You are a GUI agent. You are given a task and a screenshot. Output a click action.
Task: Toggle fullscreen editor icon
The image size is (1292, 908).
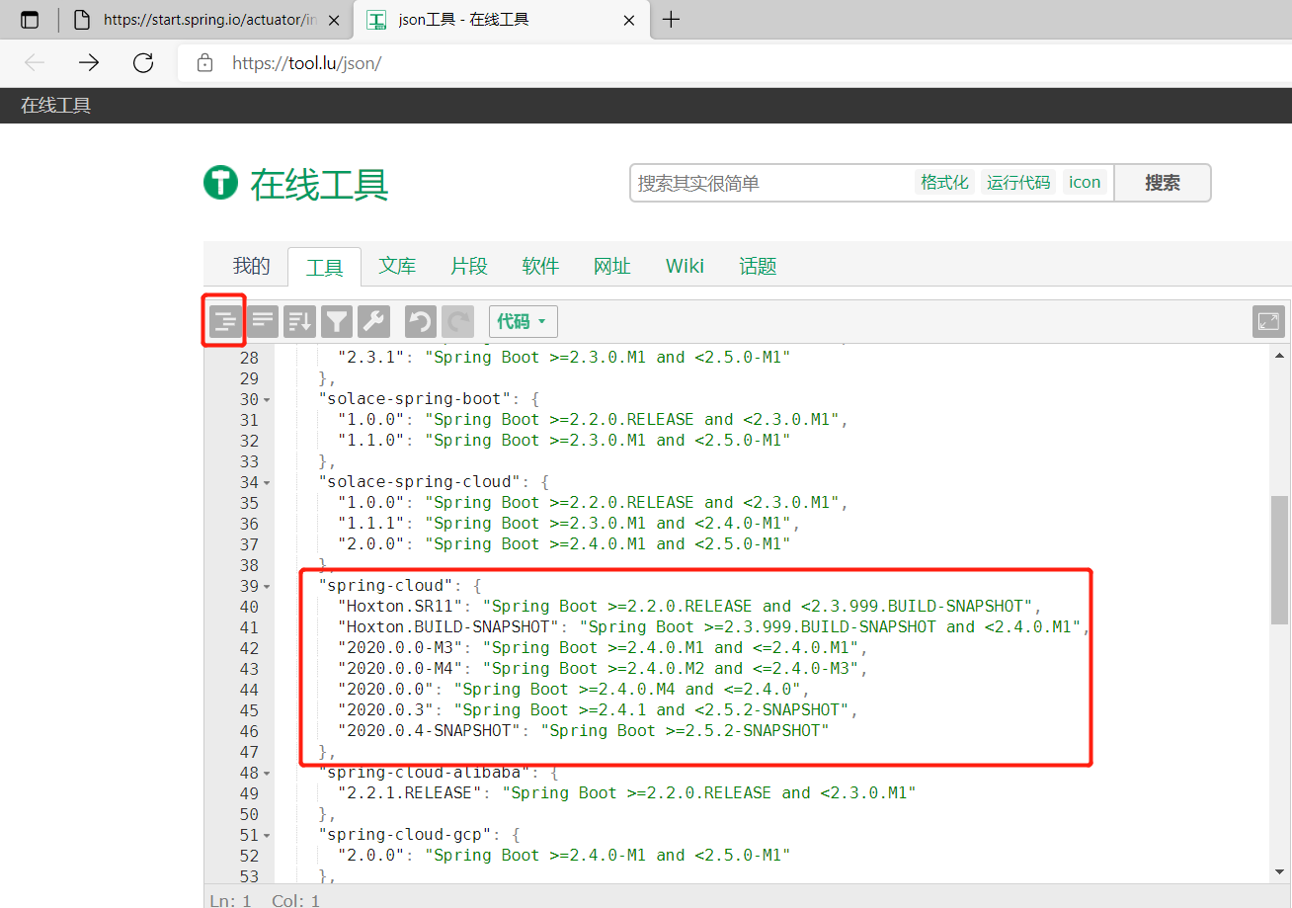coord(1268,321)
